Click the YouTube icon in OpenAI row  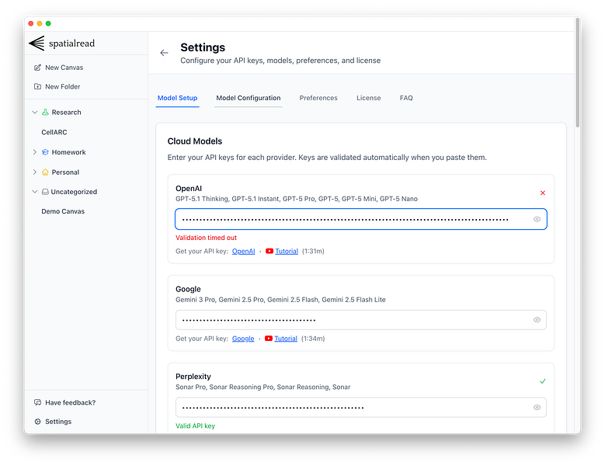[x=269, y=251]
